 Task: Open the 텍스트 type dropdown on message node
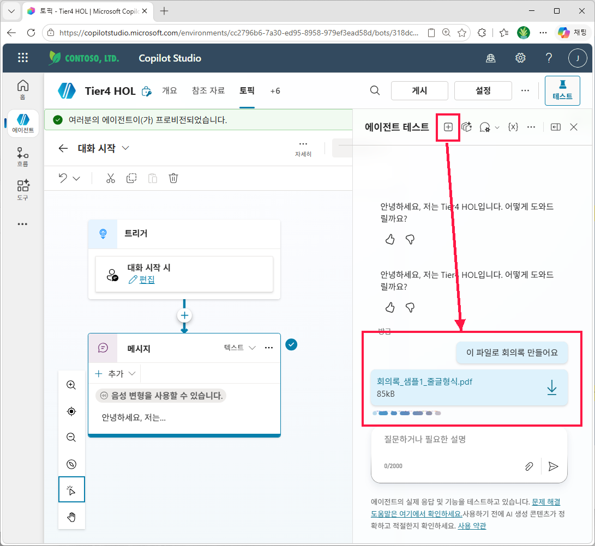click(240, 348)
